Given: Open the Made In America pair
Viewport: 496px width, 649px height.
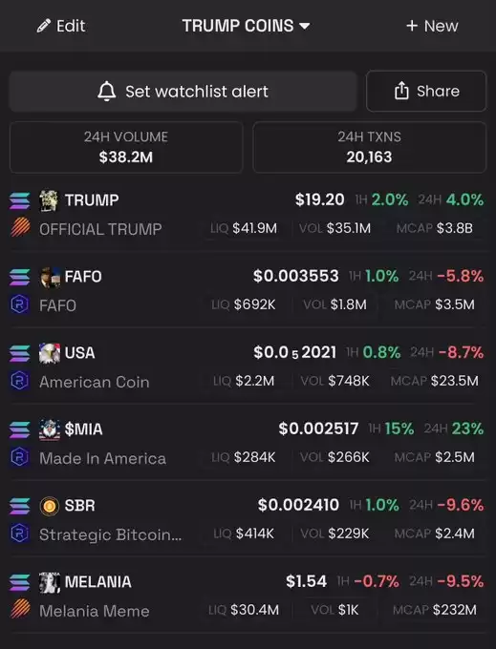Looking at the screenshot, I should (x=248, y=443).
